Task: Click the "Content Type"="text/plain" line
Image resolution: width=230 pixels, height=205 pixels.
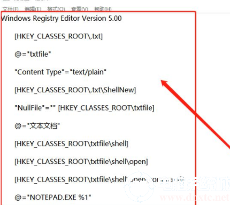Action: pyautogui.click(x=60, y=72)
